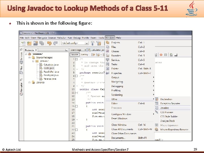Click the Exception Reporter icon
Screen dimensions: 204x153
coord(156,103)
